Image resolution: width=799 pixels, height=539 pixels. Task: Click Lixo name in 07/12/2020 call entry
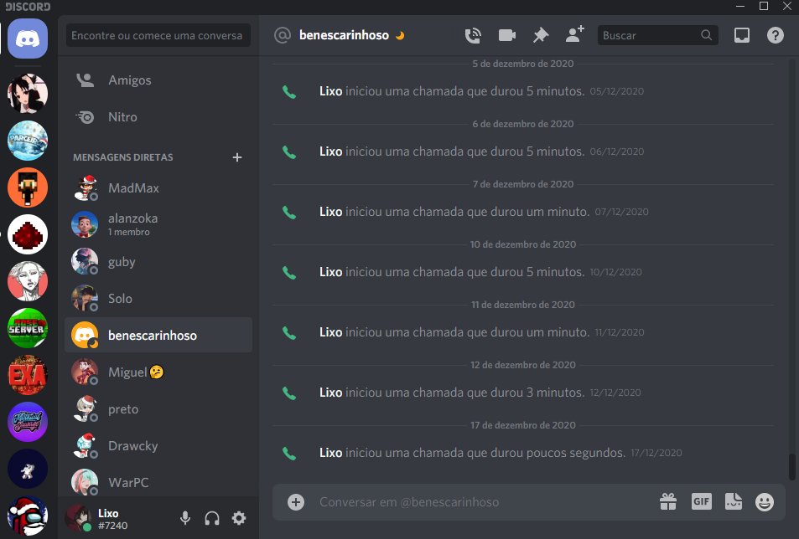pos(330,212)
